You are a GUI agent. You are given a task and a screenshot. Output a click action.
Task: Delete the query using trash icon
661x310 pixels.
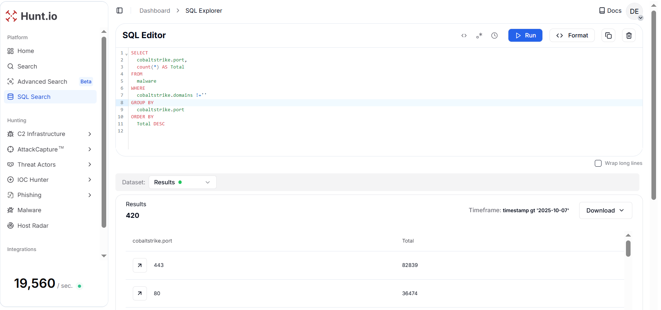629,35
